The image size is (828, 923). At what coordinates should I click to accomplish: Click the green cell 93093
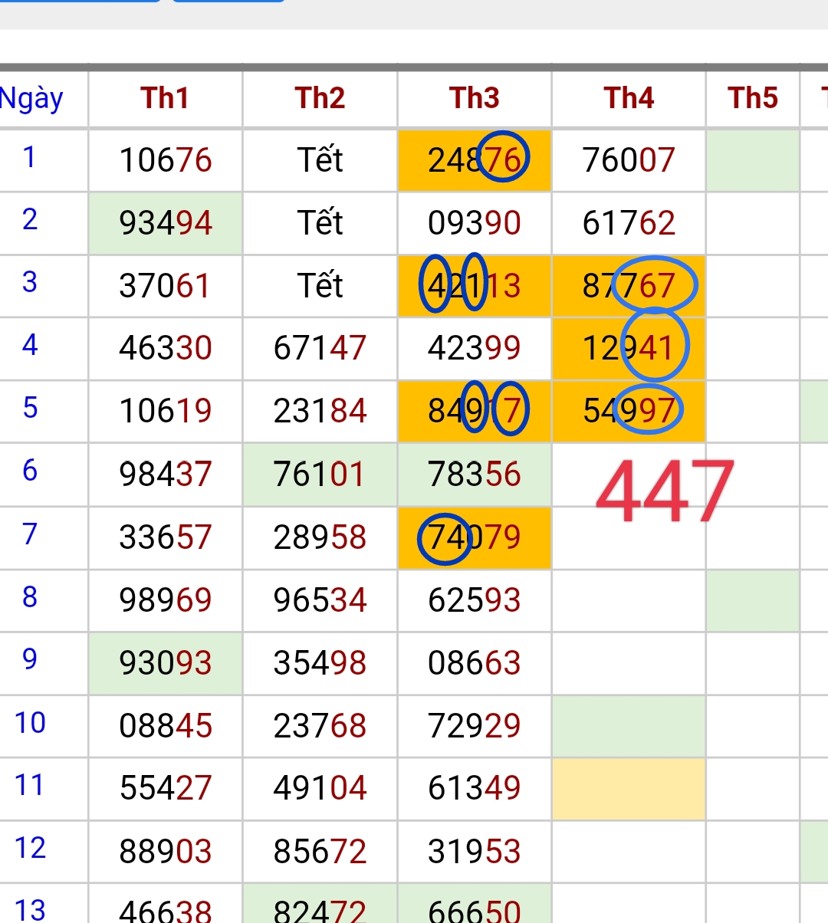(166, 664)
